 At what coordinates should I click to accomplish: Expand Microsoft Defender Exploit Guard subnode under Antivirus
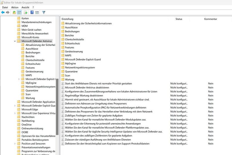pyautogui.click(x=19, y=79)
